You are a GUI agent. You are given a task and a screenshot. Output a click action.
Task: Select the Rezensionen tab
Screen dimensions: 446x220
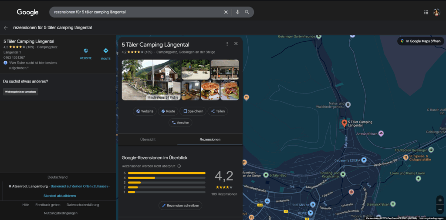coord(210,140)
